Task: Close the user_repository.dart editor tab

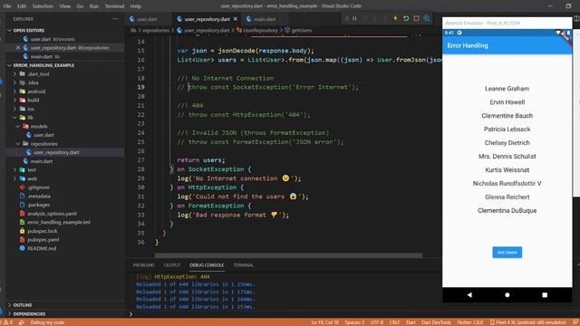Action: (236, 19)
